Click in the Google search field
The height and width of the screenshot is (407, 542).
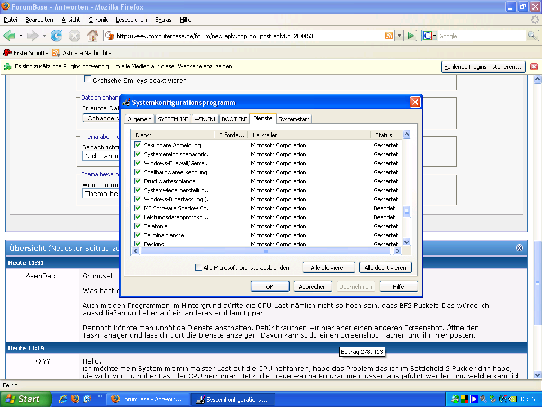pos(482,36)
